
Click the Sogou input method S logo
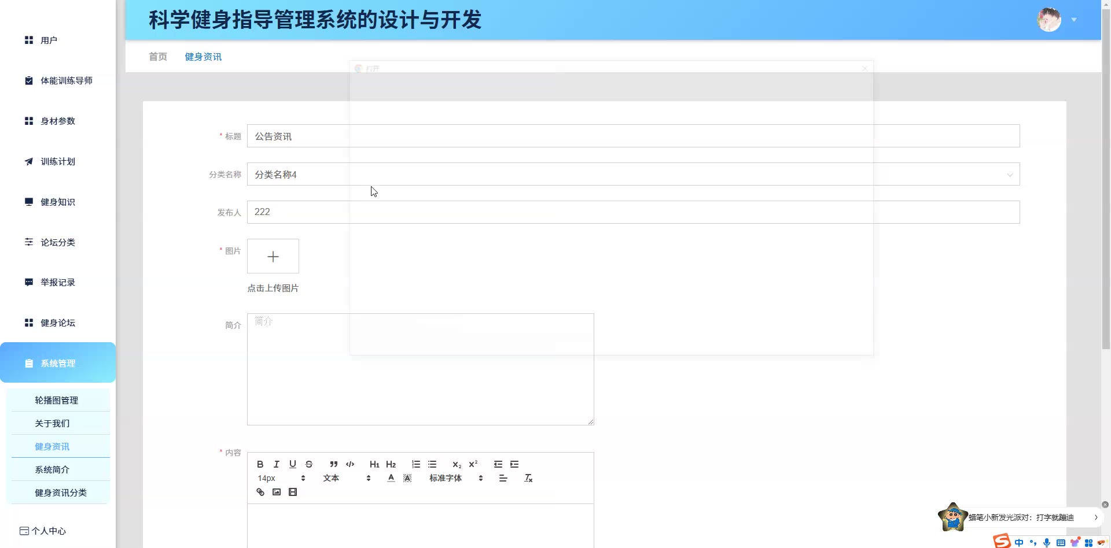click(x=1002, y=540)
